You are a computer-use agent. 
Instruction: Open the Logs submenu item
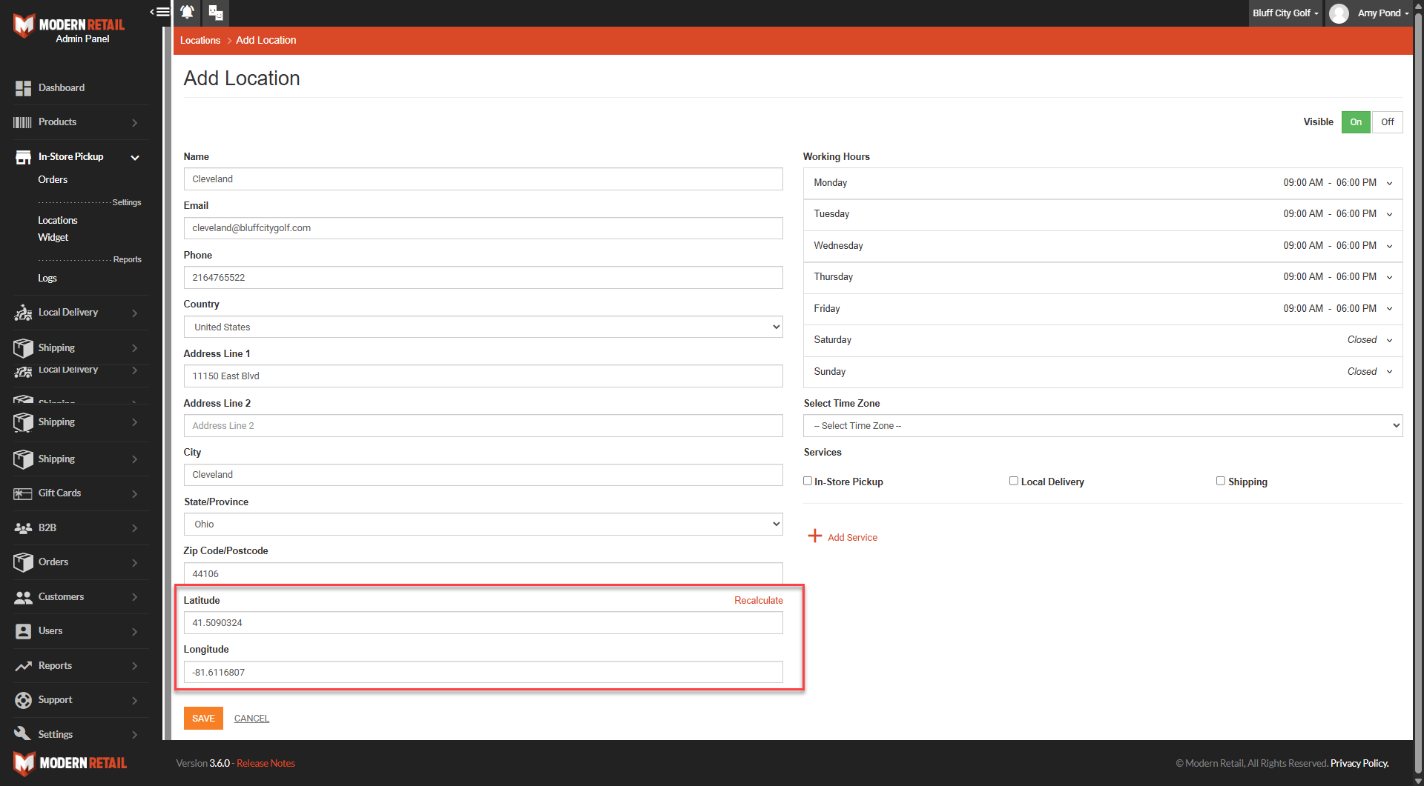tap(47, 278)
